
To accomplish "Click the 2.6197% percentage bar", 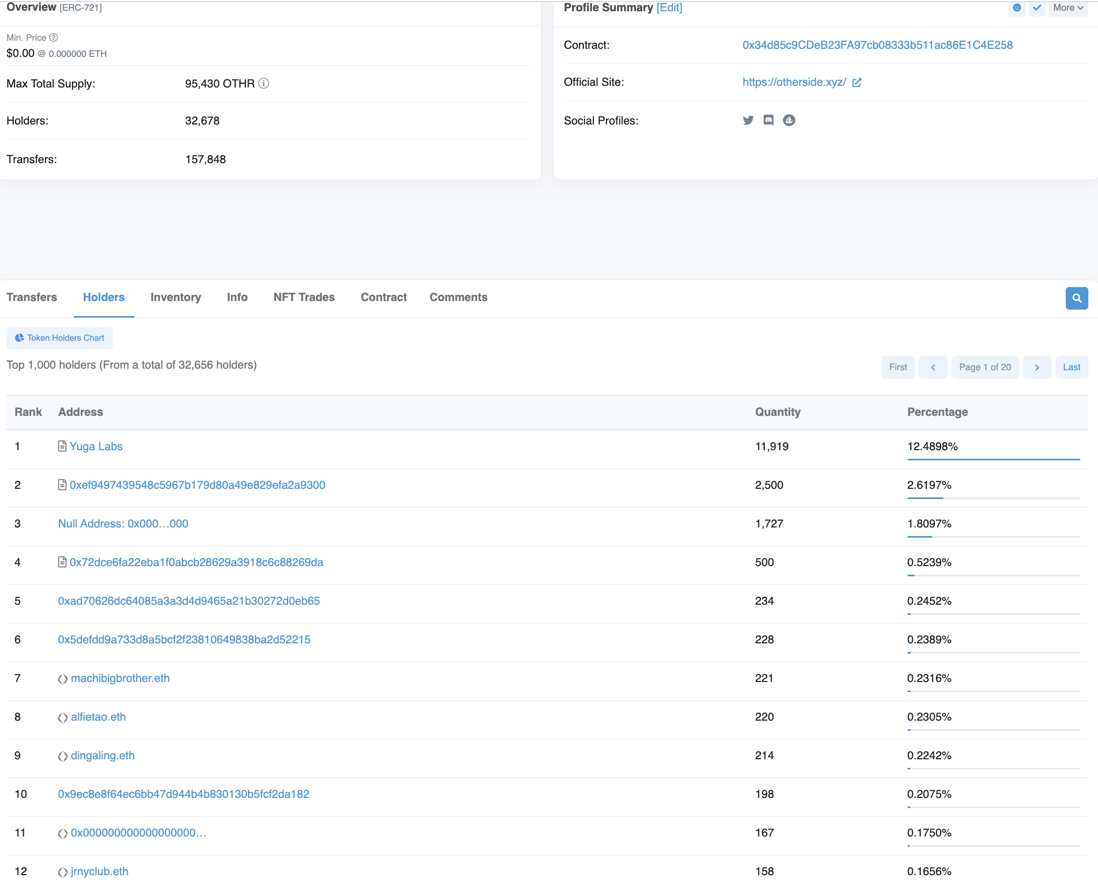I will pos(993,498).
